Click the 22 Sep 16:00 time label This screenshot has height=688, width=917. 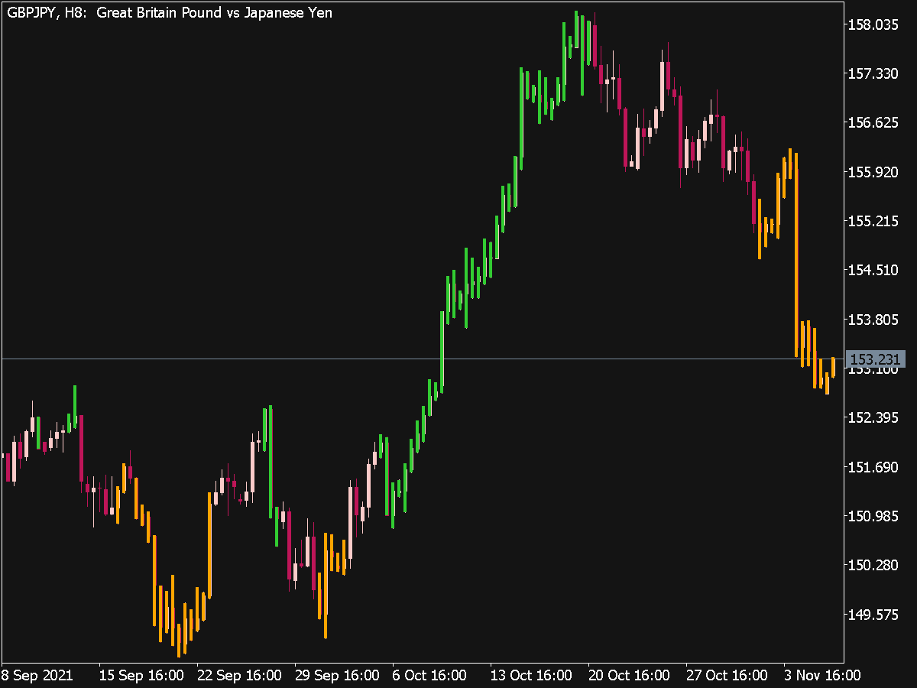(x=239, y=675)
